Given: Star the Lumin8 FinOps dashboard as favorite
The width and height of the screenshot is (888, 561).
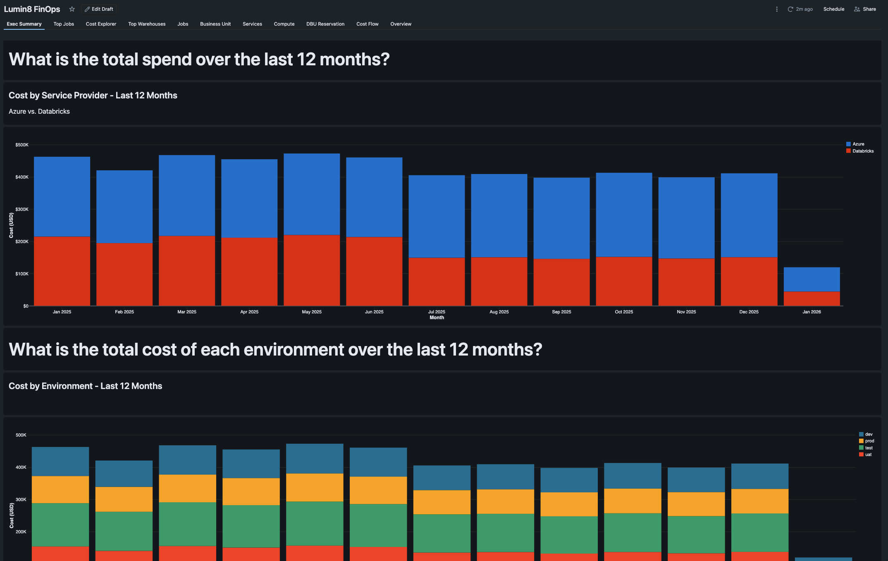Looking at the screenshot, I should pyautogui.click(x=72, y=9).
